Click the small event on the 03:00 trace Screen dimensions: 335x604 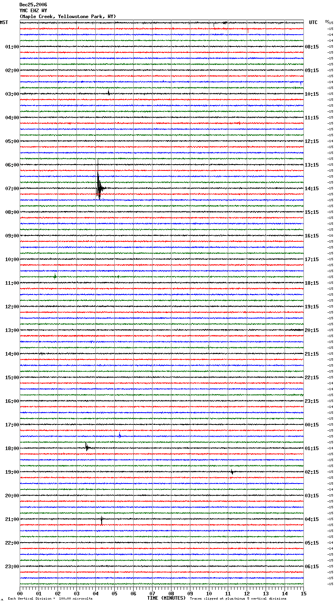(109, 93)
